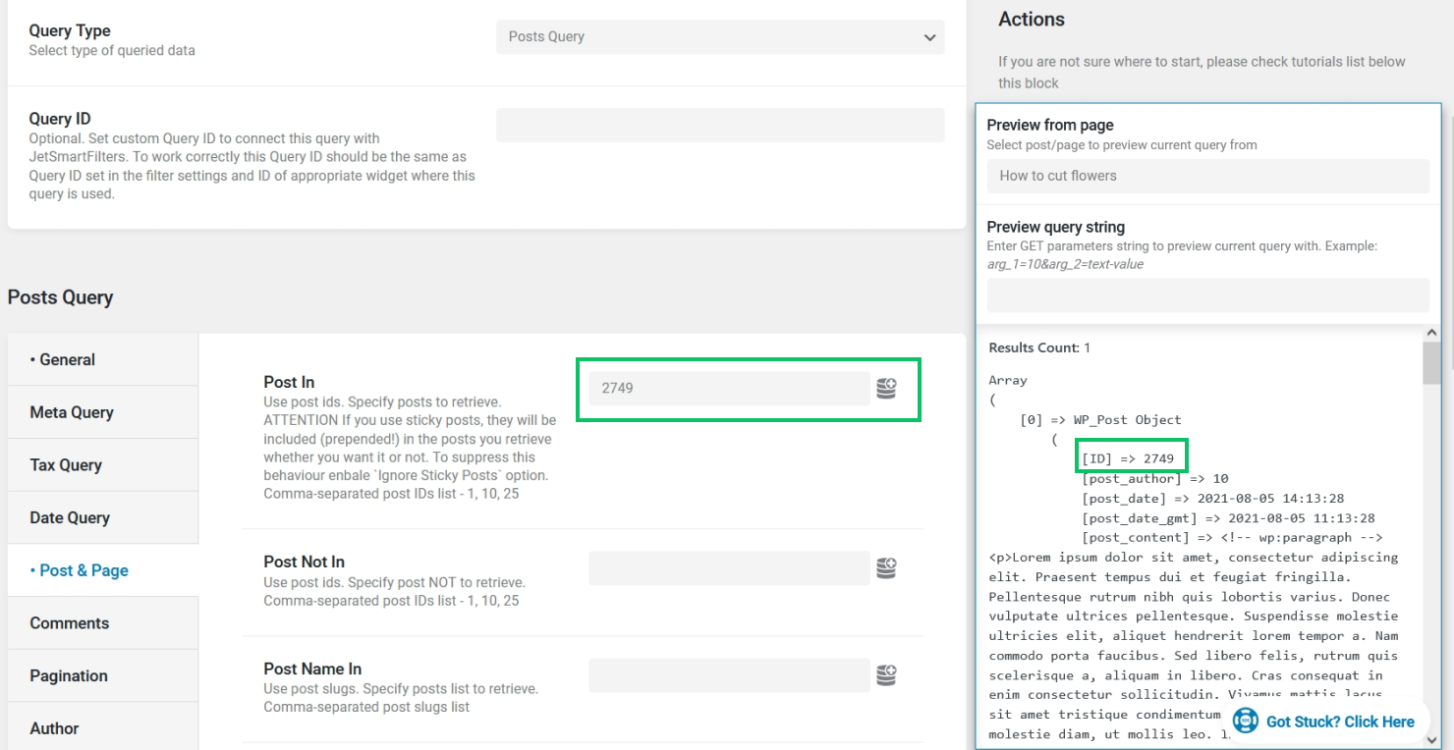Click the Post Not In input field
Image resolution: width=1454 pixels, height=750 pixels.
click(729, 568)
